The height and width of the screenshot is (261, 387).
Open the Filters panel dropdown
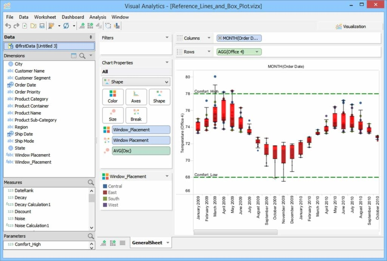(x=167, y=37)
